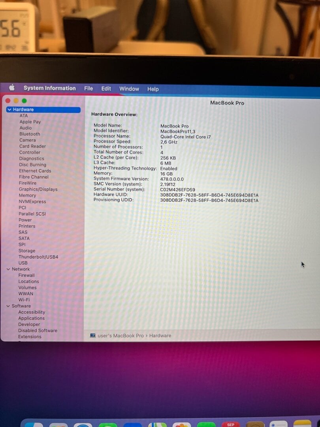The image size is (320, 427).
Task: Click "user's MacBook Pro" in path bar
Action: click(x=120, y=336)
